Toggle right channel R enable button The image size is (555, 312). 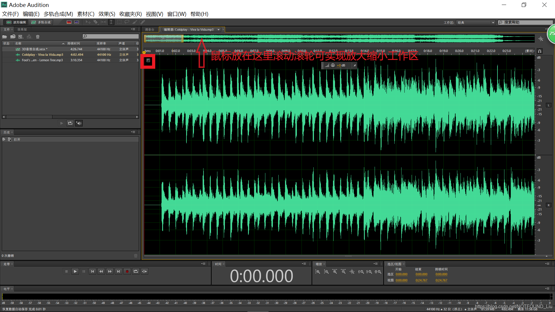[x=548, y=205]
